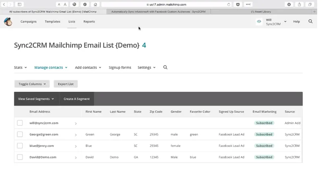Open the will@sync2crm.com subscriber
Screen dimensions: 322x171
[x=44, y=123]
